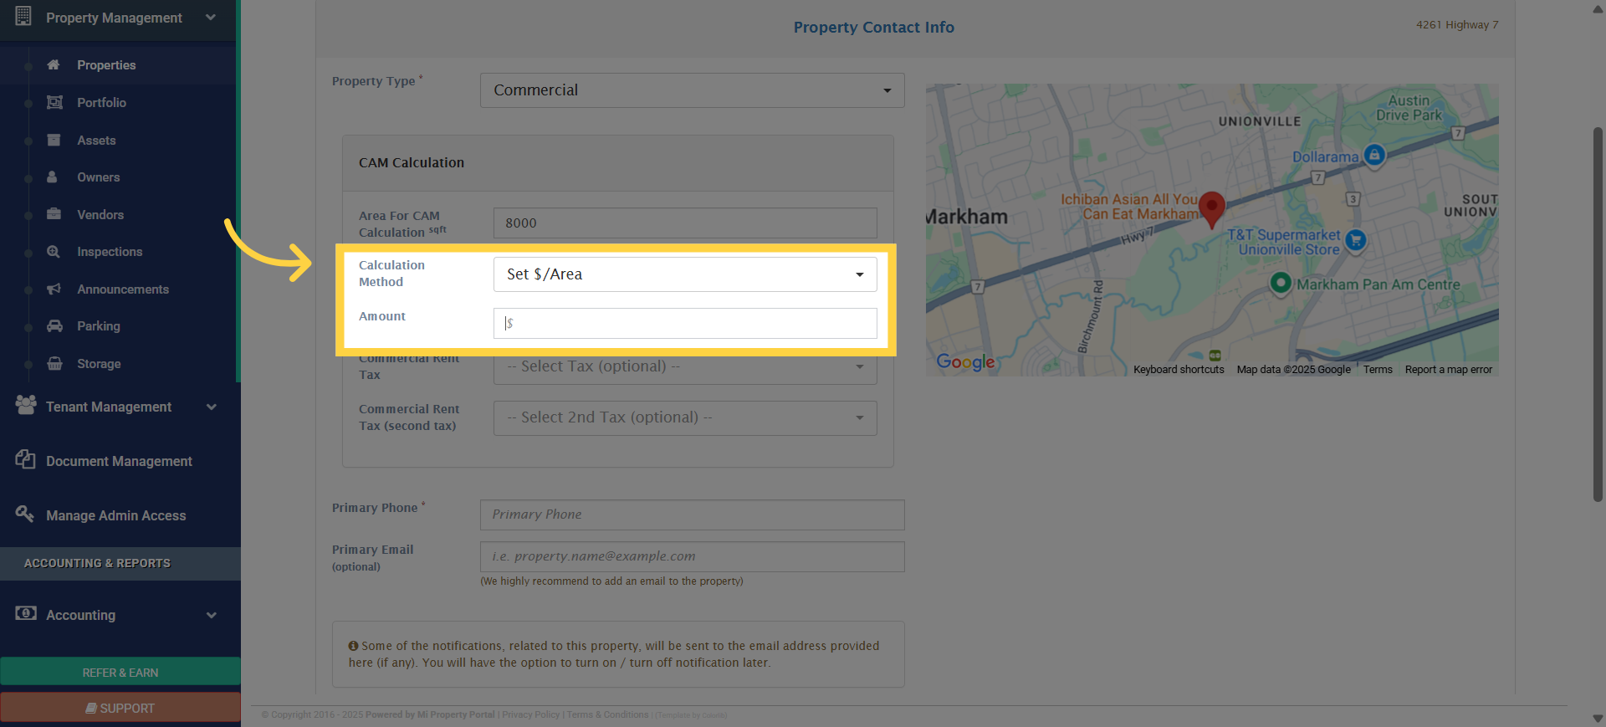Image resolution: width=1606 pixels, height=727 pixels.
Task: Click the Vendors briefcase icon
Action: click(x=54, y=213)
